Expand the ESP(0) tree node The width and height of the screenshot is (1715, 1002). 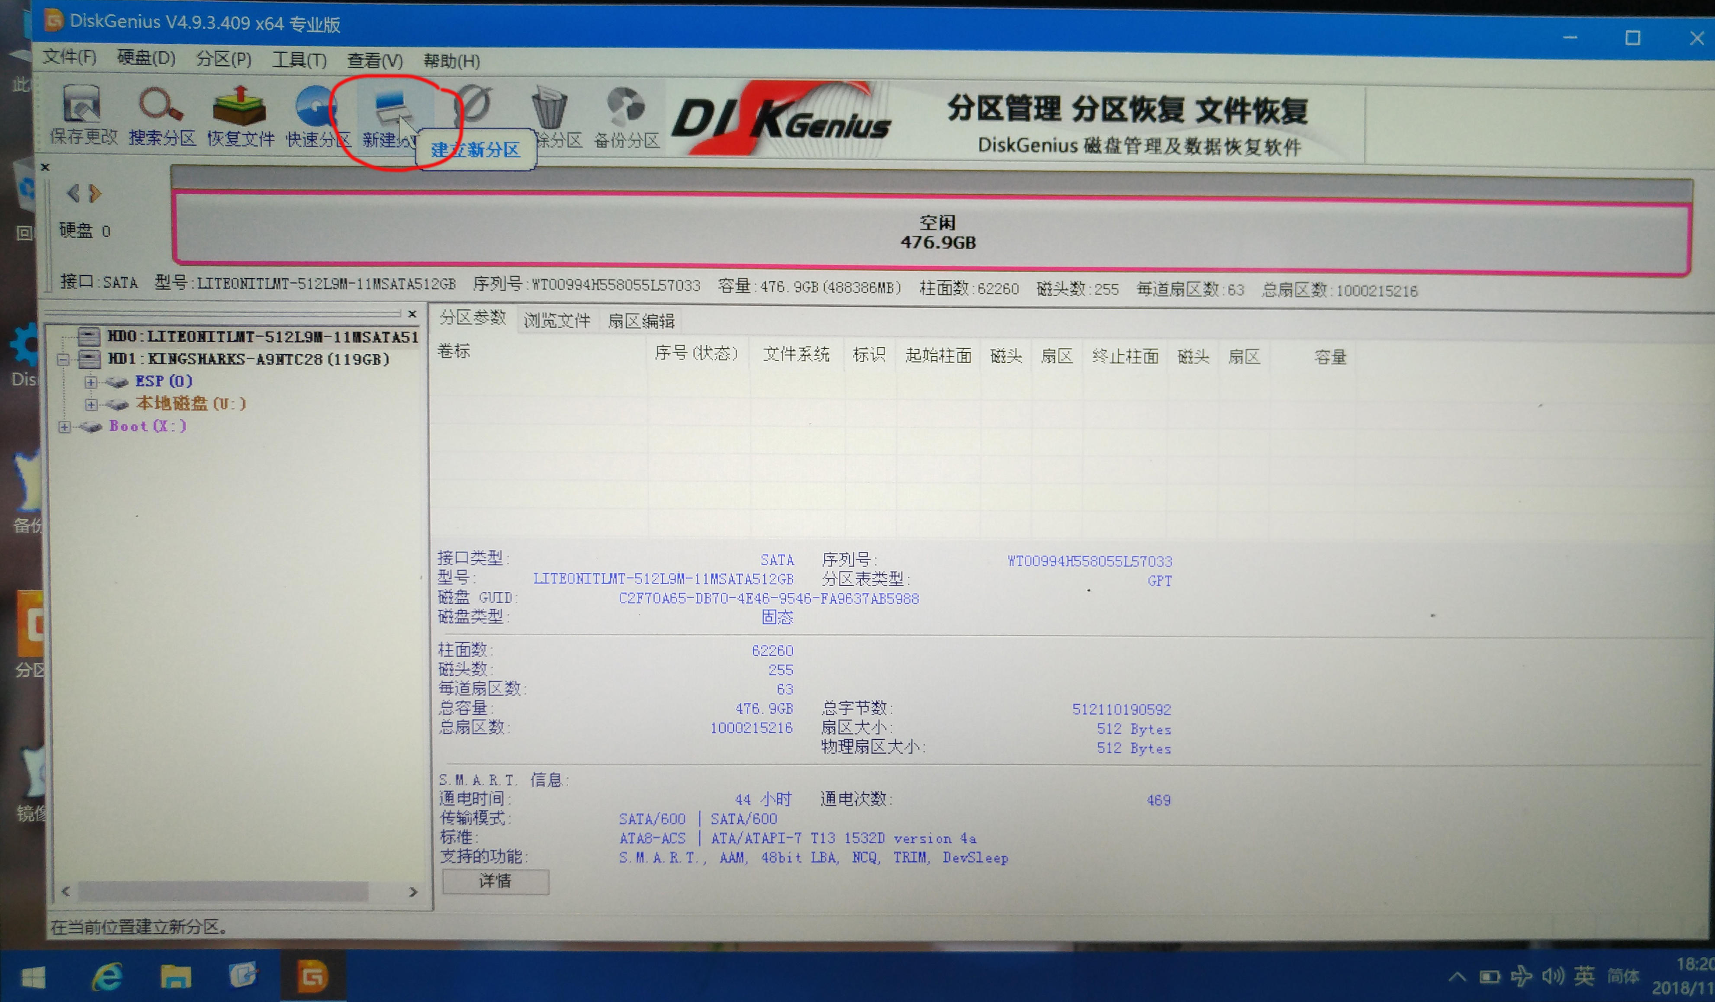91,382
